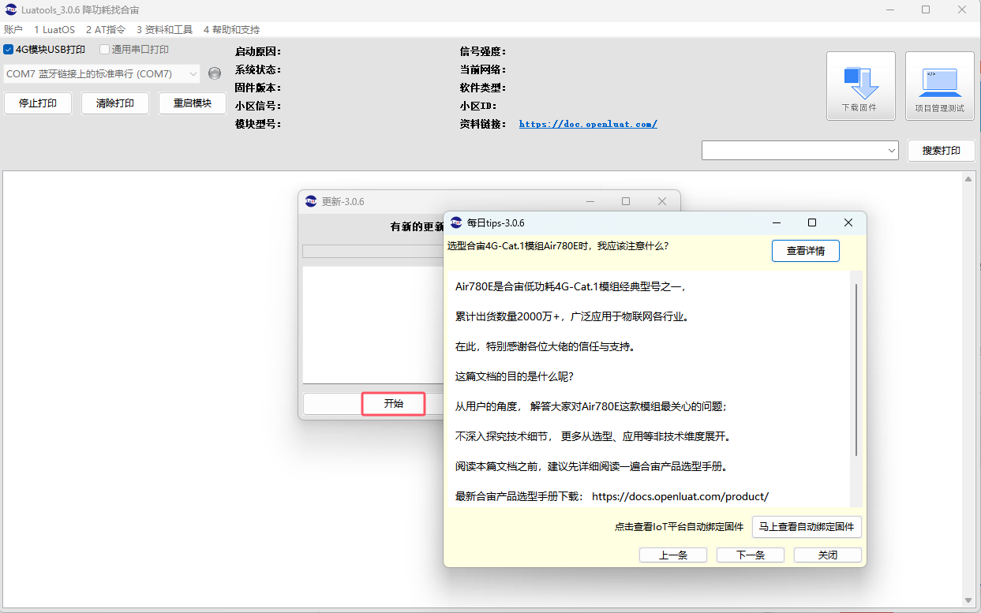Click 开始 button in update window
Image resolution: width=981 pixels, height=613 pixels.
[394, 403]
